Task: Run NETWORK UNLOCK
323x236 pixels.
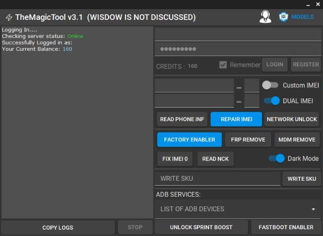Action: click(291, 119)
